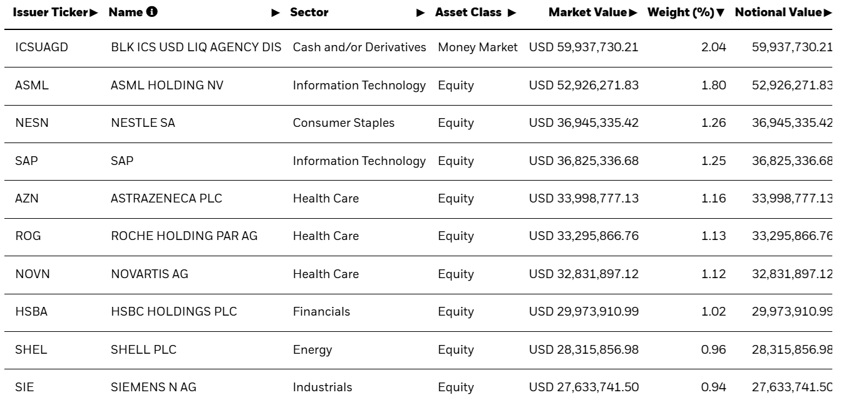Sort table by Weight (%) header

[681, 12]
